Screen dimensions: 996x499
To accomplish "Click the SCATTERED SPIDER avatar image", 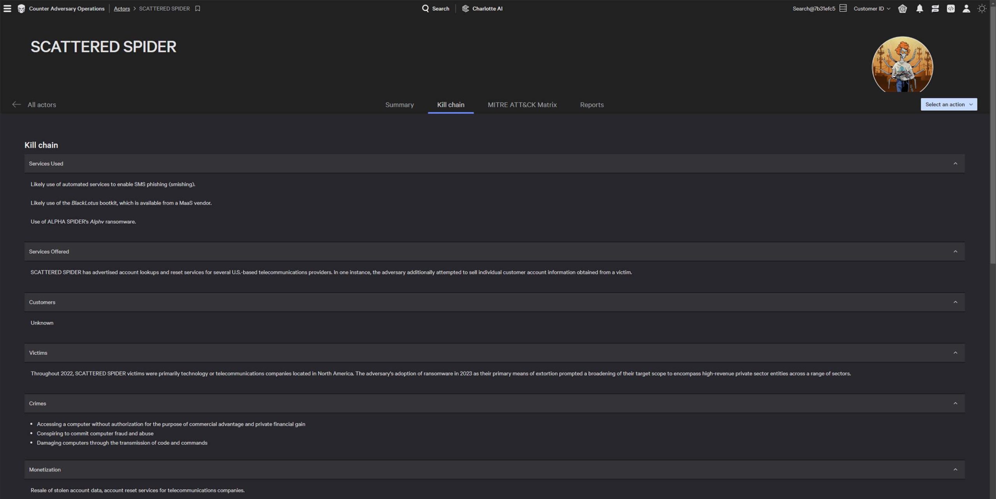I will click(902, 65).
